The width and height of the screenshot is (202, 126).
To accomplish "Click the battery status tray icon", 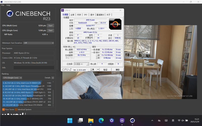I will pyautogui.click(x=187, y=121).
